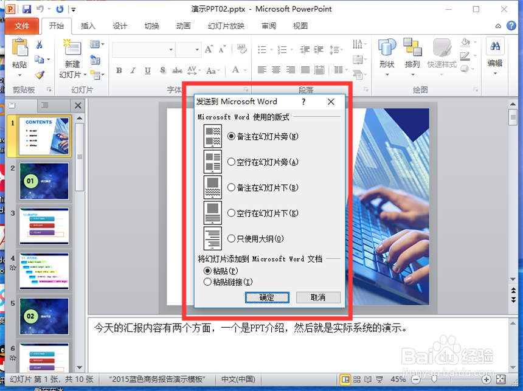
Task: Switch to the 插入 ribbon tab
Action: [88, 26]
